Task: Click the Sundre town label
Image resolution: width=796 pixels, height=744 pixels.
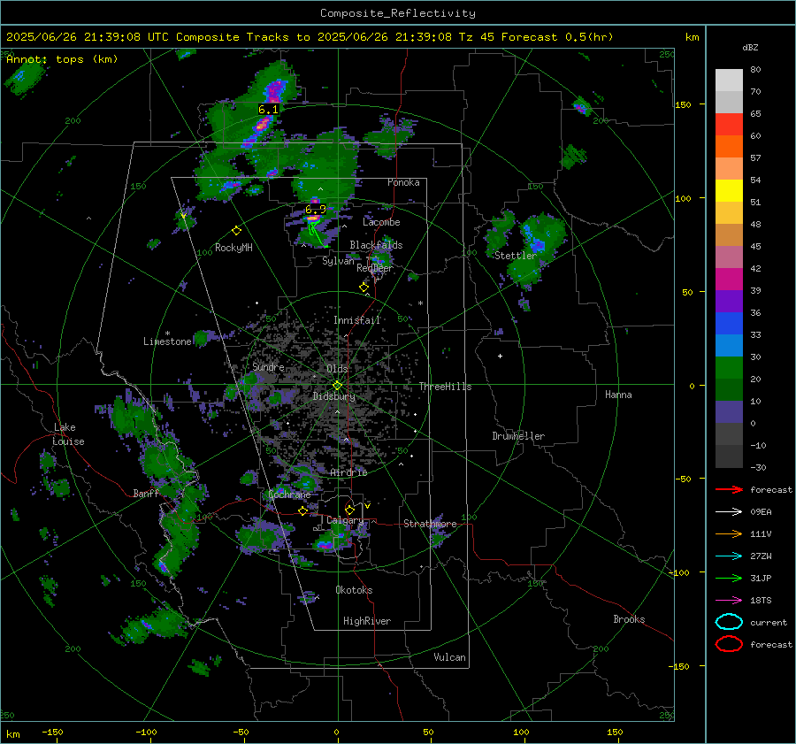Action: 268,366
